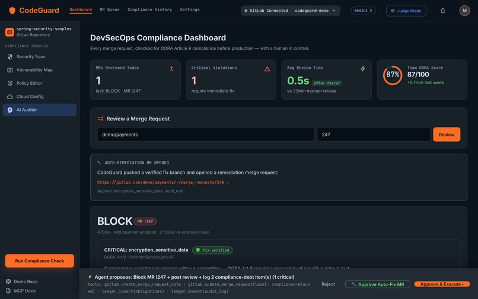Click the Critical Violations warning triangle
This screenshot has height=299, width=478.
[267, 69]
